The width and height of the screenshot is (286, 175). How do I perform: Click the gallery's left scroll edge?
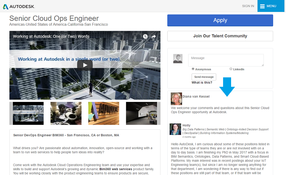[x=11, y=113]
